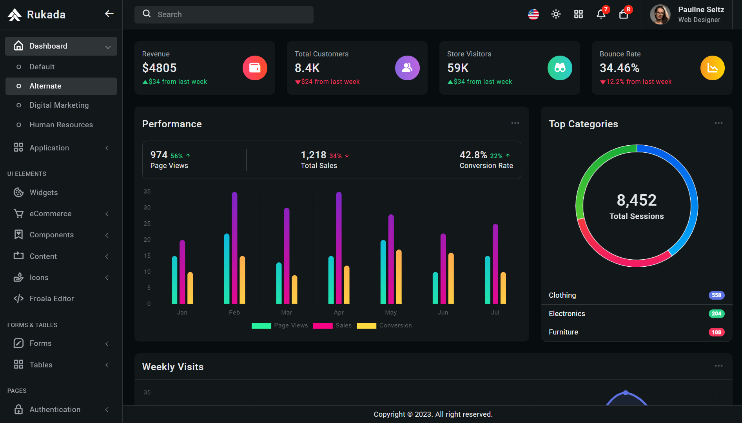This screenshot has height=423, width=742.
Task: Click the Search input field
Action: [224, 14]
